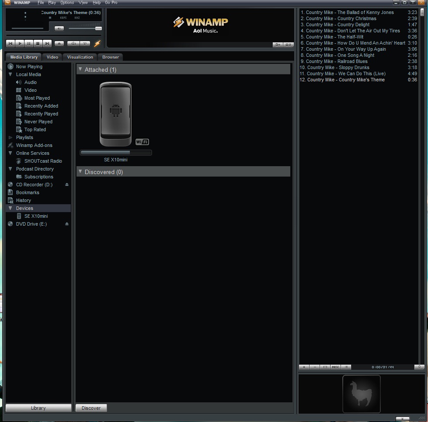This screenshot has width=428, height=422.
Task: Expand the Playlists tree node
Action: [10, 137]
